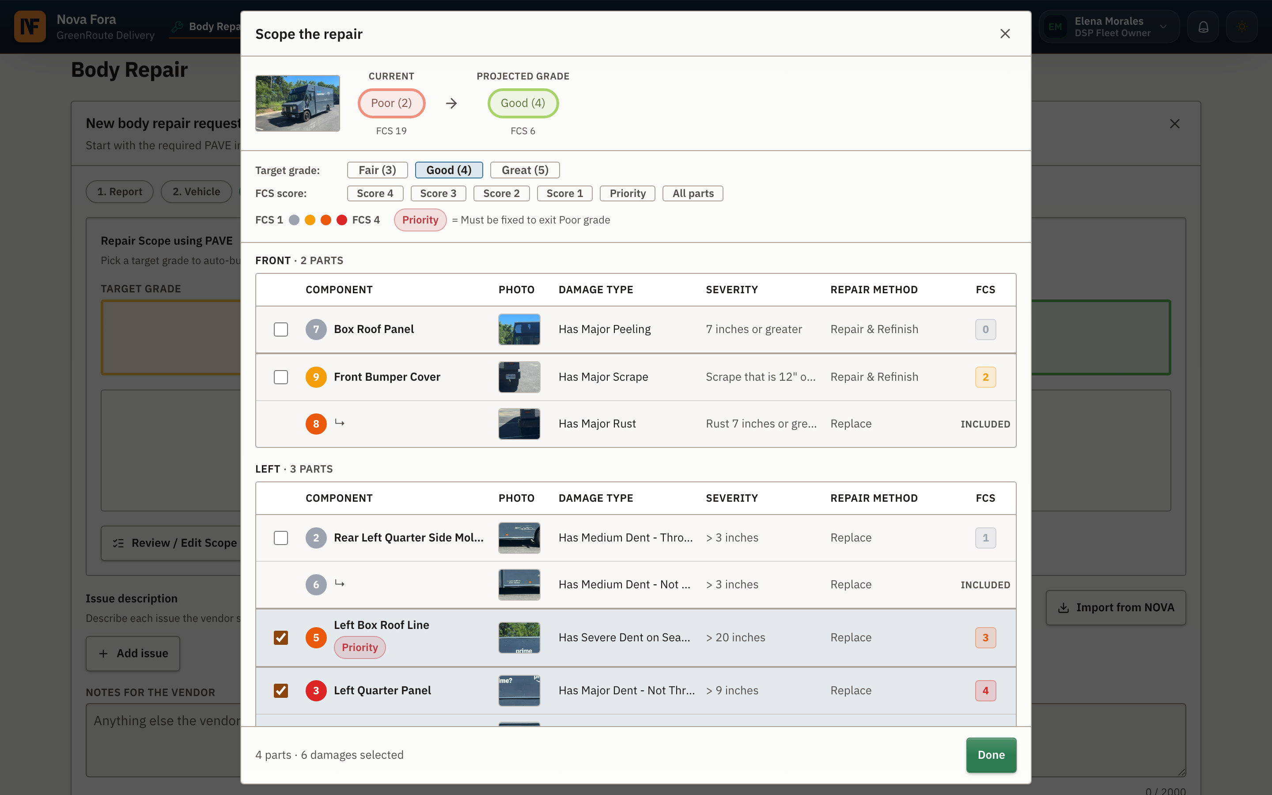The height and width of the screenshot is (795, 1272).
Task: Click the numbered badge 7 beside Box Roof Panel
Action: [316, 329]
